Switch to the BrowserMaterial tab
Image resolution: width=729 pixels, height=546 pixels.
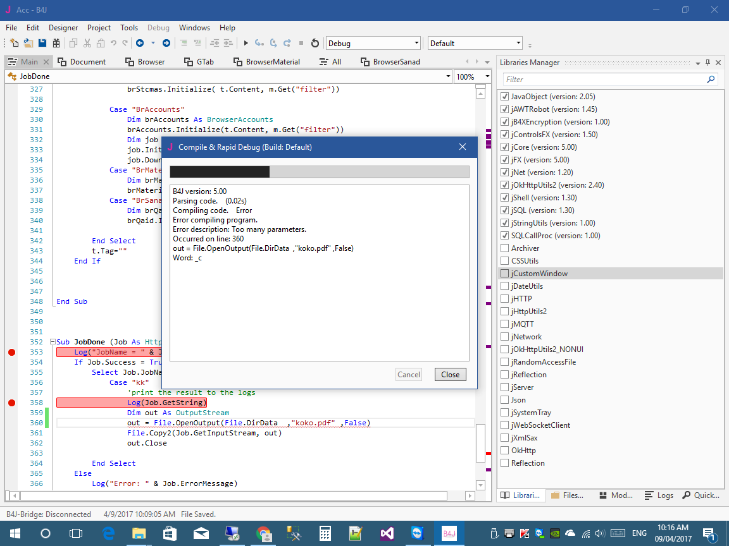pos(266,61)
